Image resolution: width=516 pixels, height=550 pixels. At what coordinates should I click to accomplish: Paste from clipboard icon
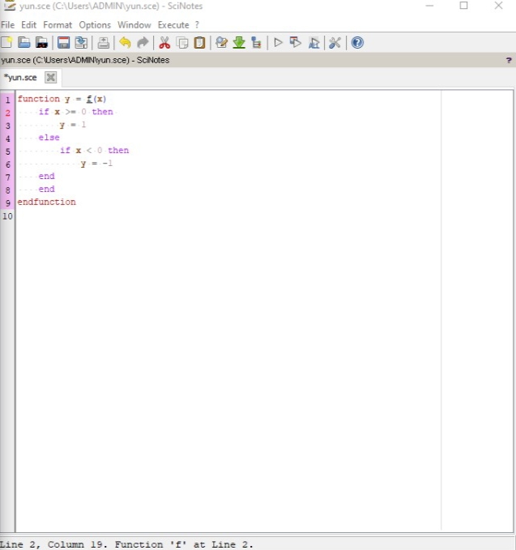point(199,43)
